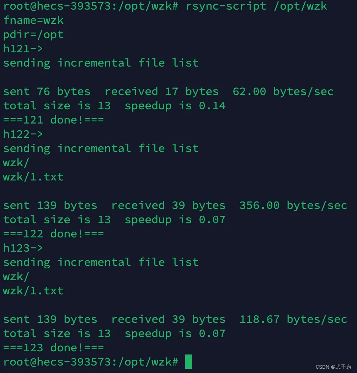Image resolution: width=357 pixels, height=373 pixels.
Task: Click the h123-> host marker
Action: tap(23, 248)
